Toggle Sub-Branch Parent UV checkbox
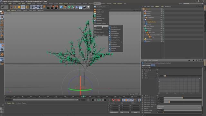The width and height of the screenshot is (206, 116). [157, 104]
